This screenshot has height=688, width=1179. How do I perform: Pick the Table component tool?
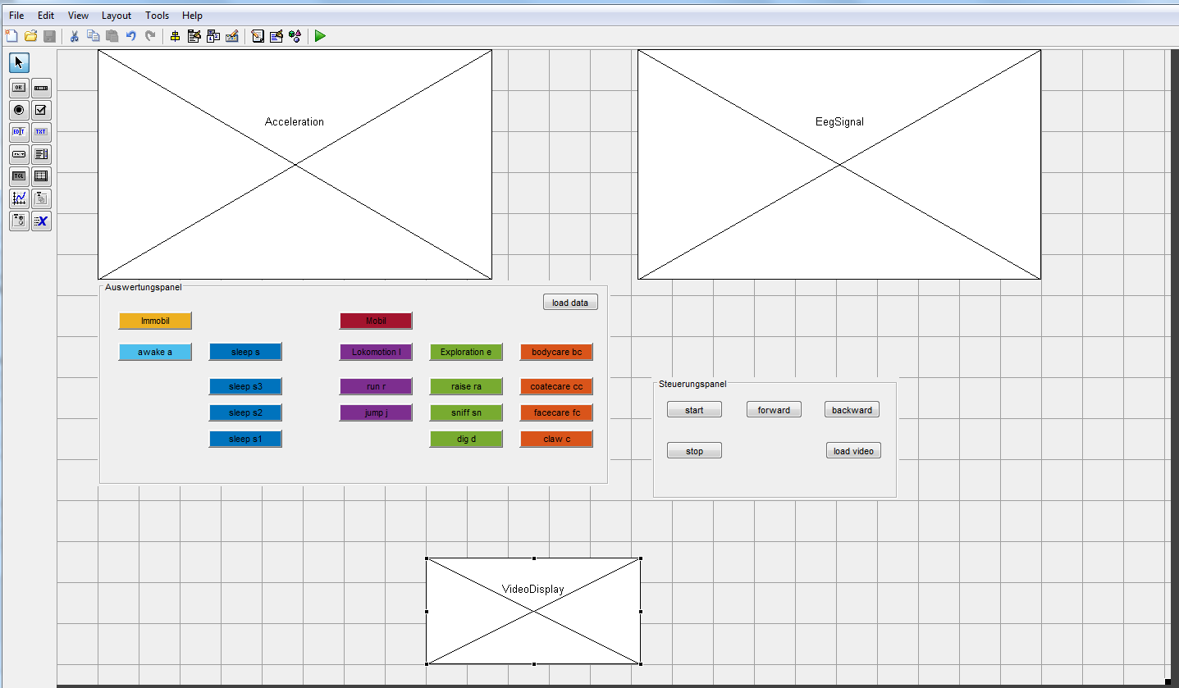pos(42,176)
